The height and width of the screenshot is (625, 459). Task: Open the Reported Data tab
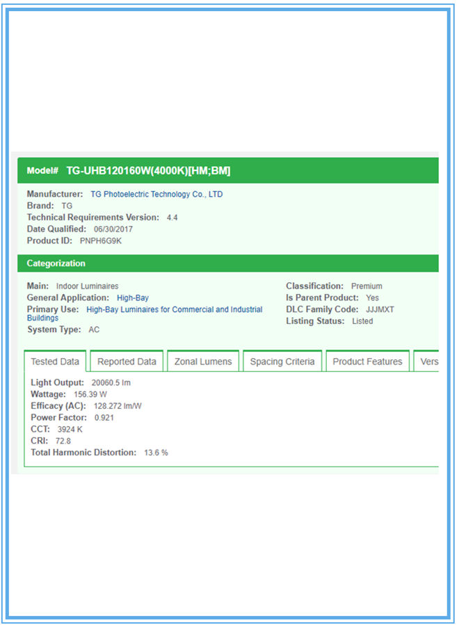(127, 361)
